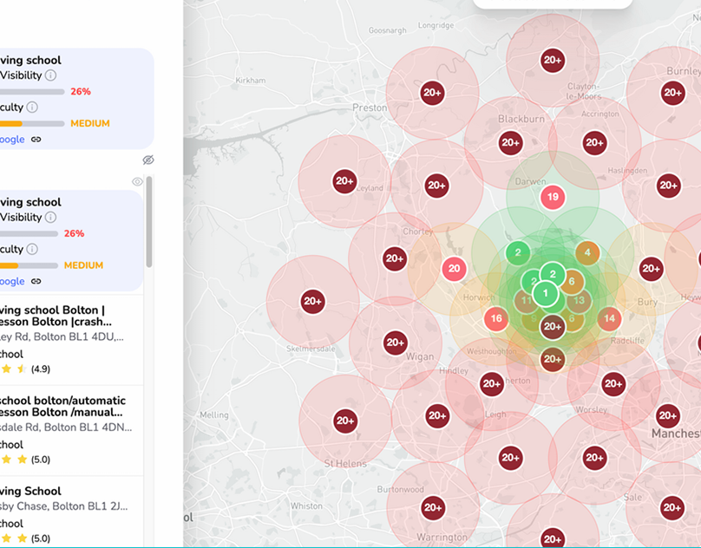Select the 20+ marker above Skelmersdale

[312, 301]
